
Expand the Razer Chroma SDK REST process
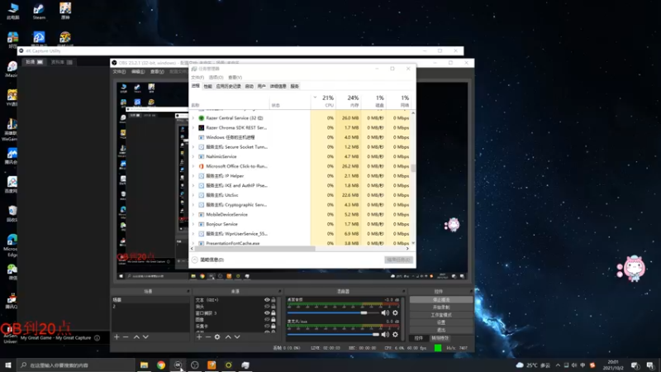point(193,128)
